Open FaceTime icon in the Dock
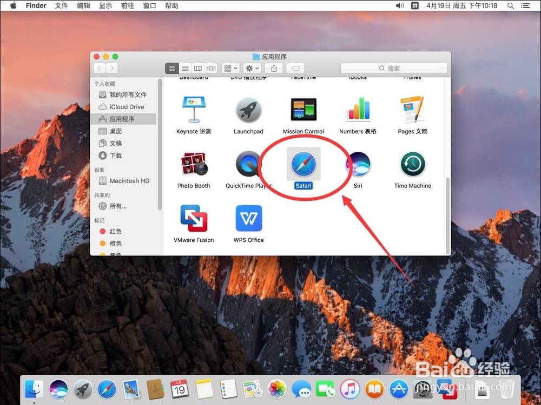 (325, 389)
